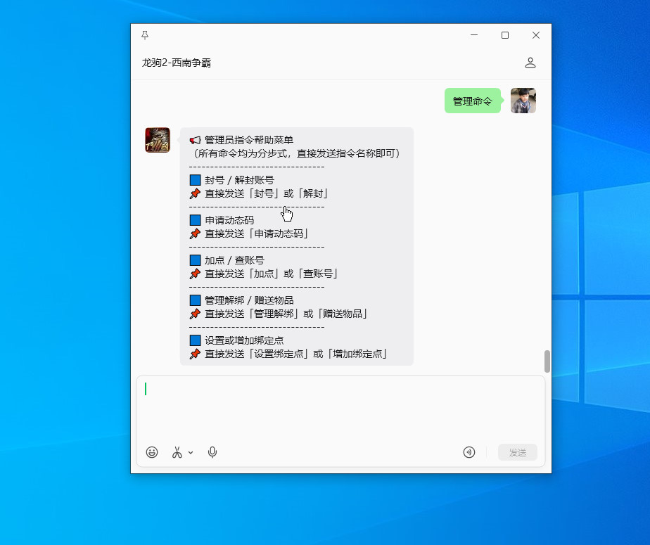Click the voice call icon beside send
The height and width of the screenshot is (545, 650).
469,452
